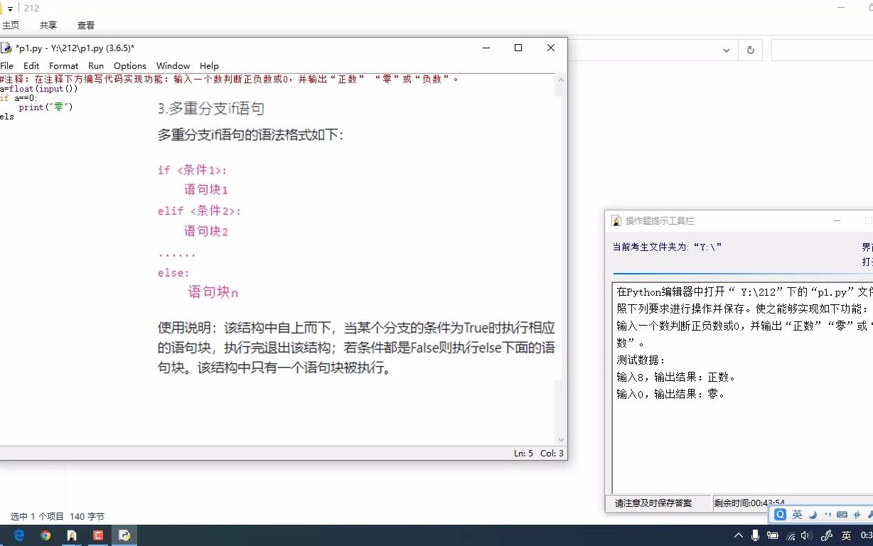Toggle punctuation mode on the input toolbar
The height and width of the screenshot is (546, 873).
tap(828, 514)
